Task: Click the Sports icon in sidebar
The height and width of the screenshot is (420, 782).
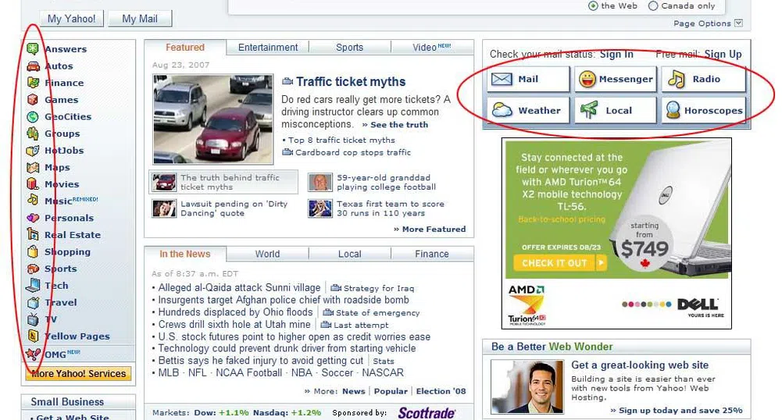Action: click(x=33, y=269)
